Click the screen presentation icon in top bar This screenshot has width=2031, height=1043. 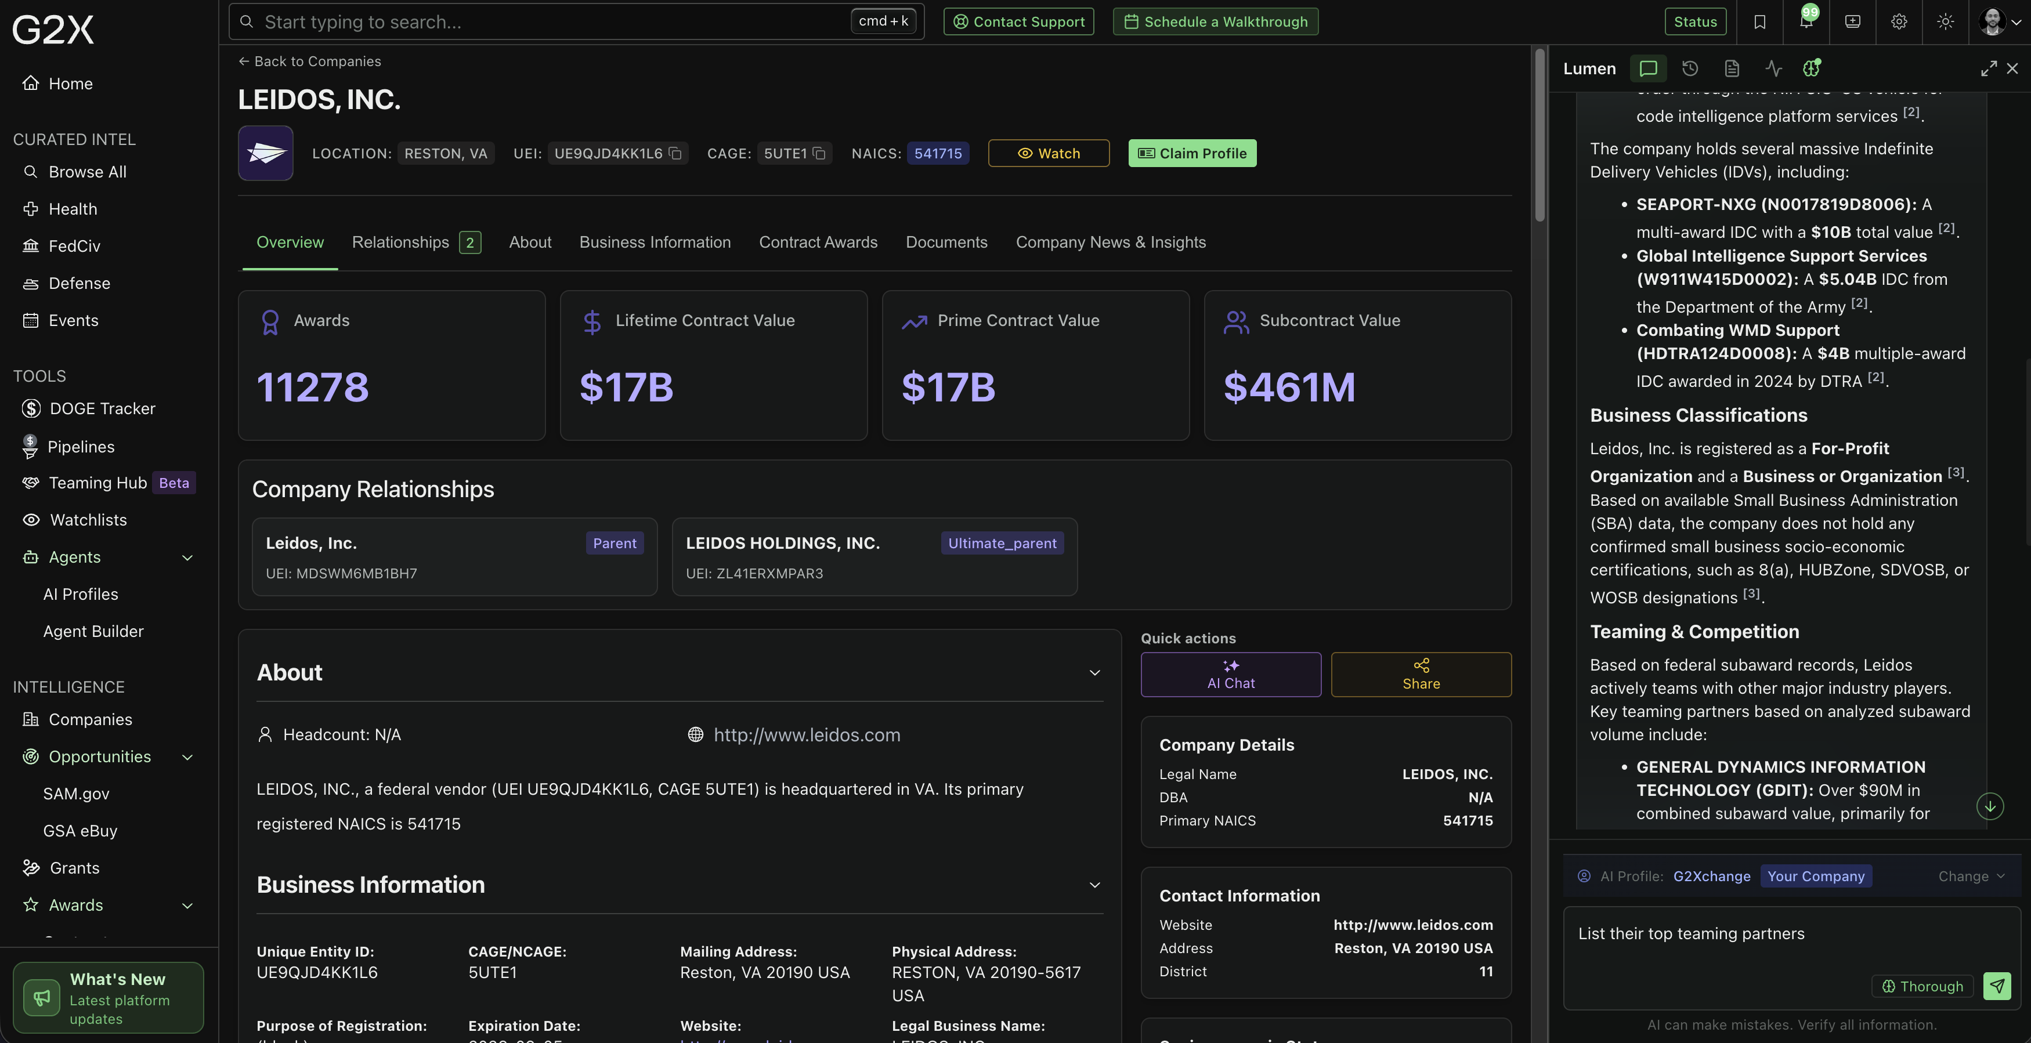[1853, 22]
